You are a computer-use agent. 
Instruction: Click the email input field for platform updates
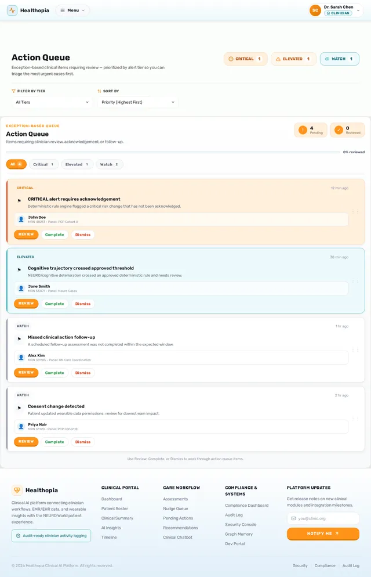pyautogui.click(x=323, y=518)
